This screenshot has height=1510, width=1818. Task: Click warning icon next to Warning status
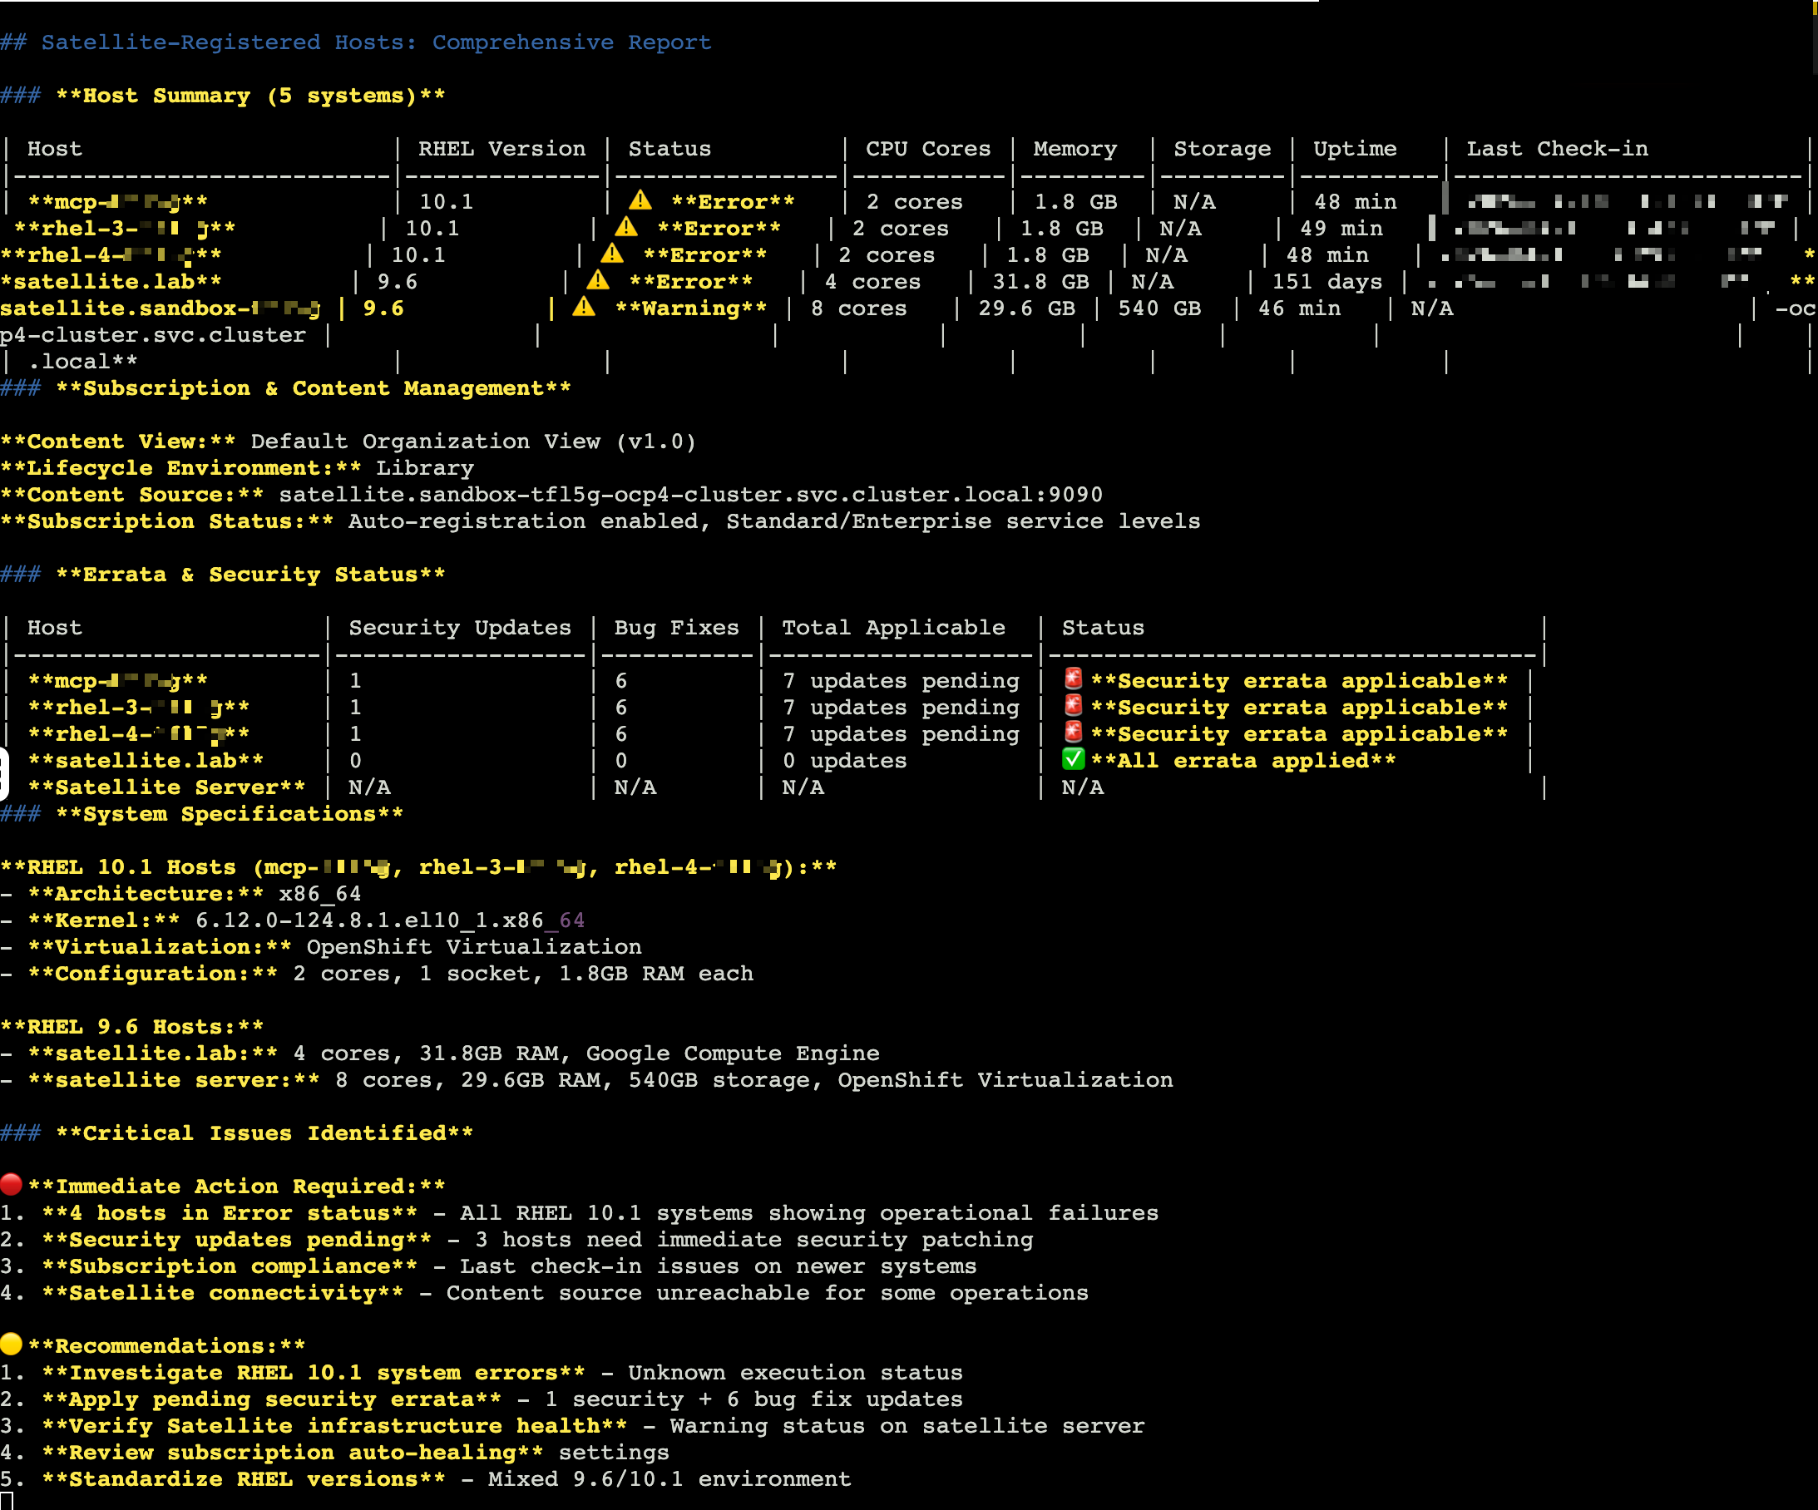click(584, 307)
